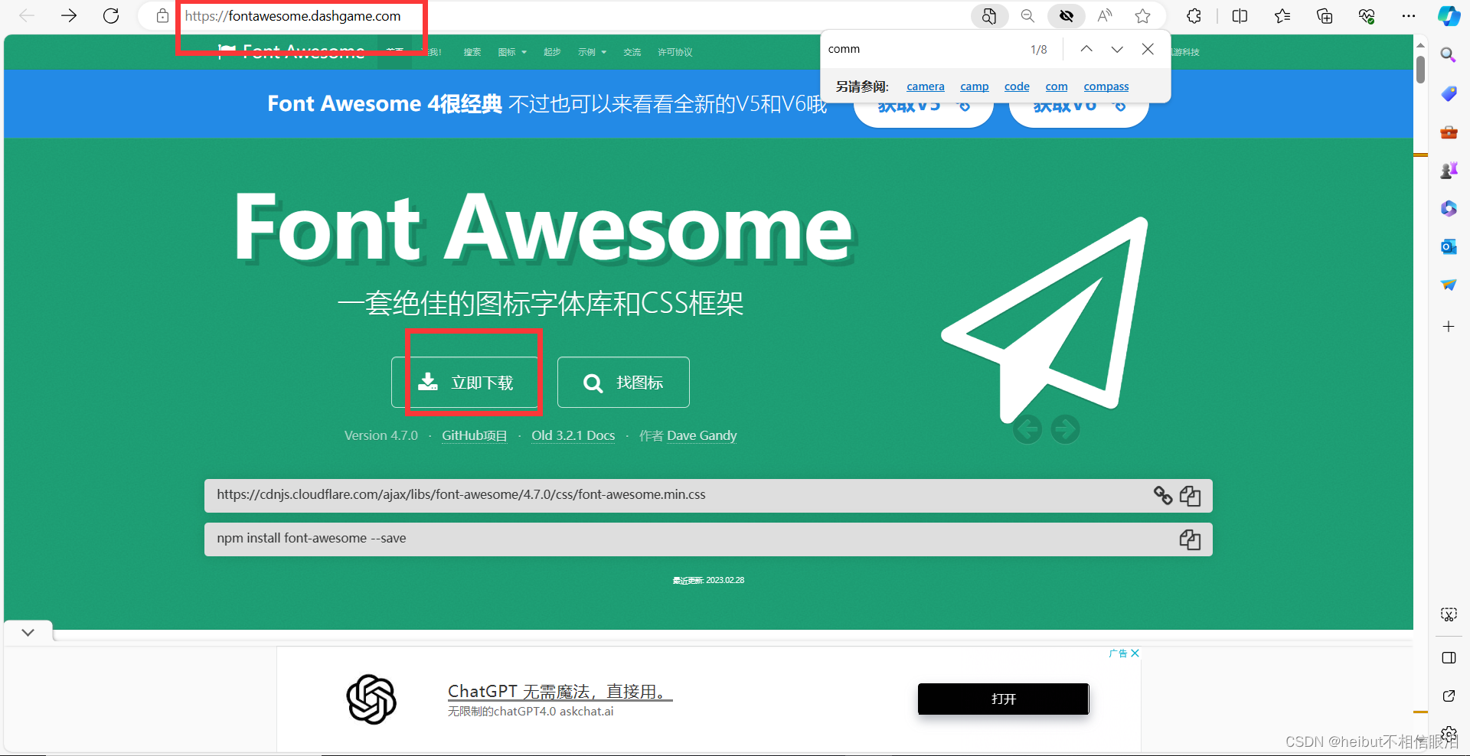Viewport: 1470px width, 756px height.
Task: Click the code suggestion link
Action: 1017,86
